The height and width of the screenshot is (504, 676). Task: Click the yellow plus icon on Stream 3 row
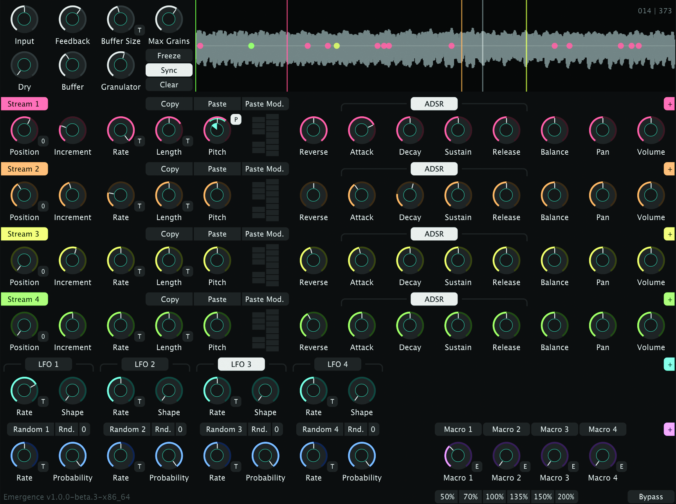point(670,234)
